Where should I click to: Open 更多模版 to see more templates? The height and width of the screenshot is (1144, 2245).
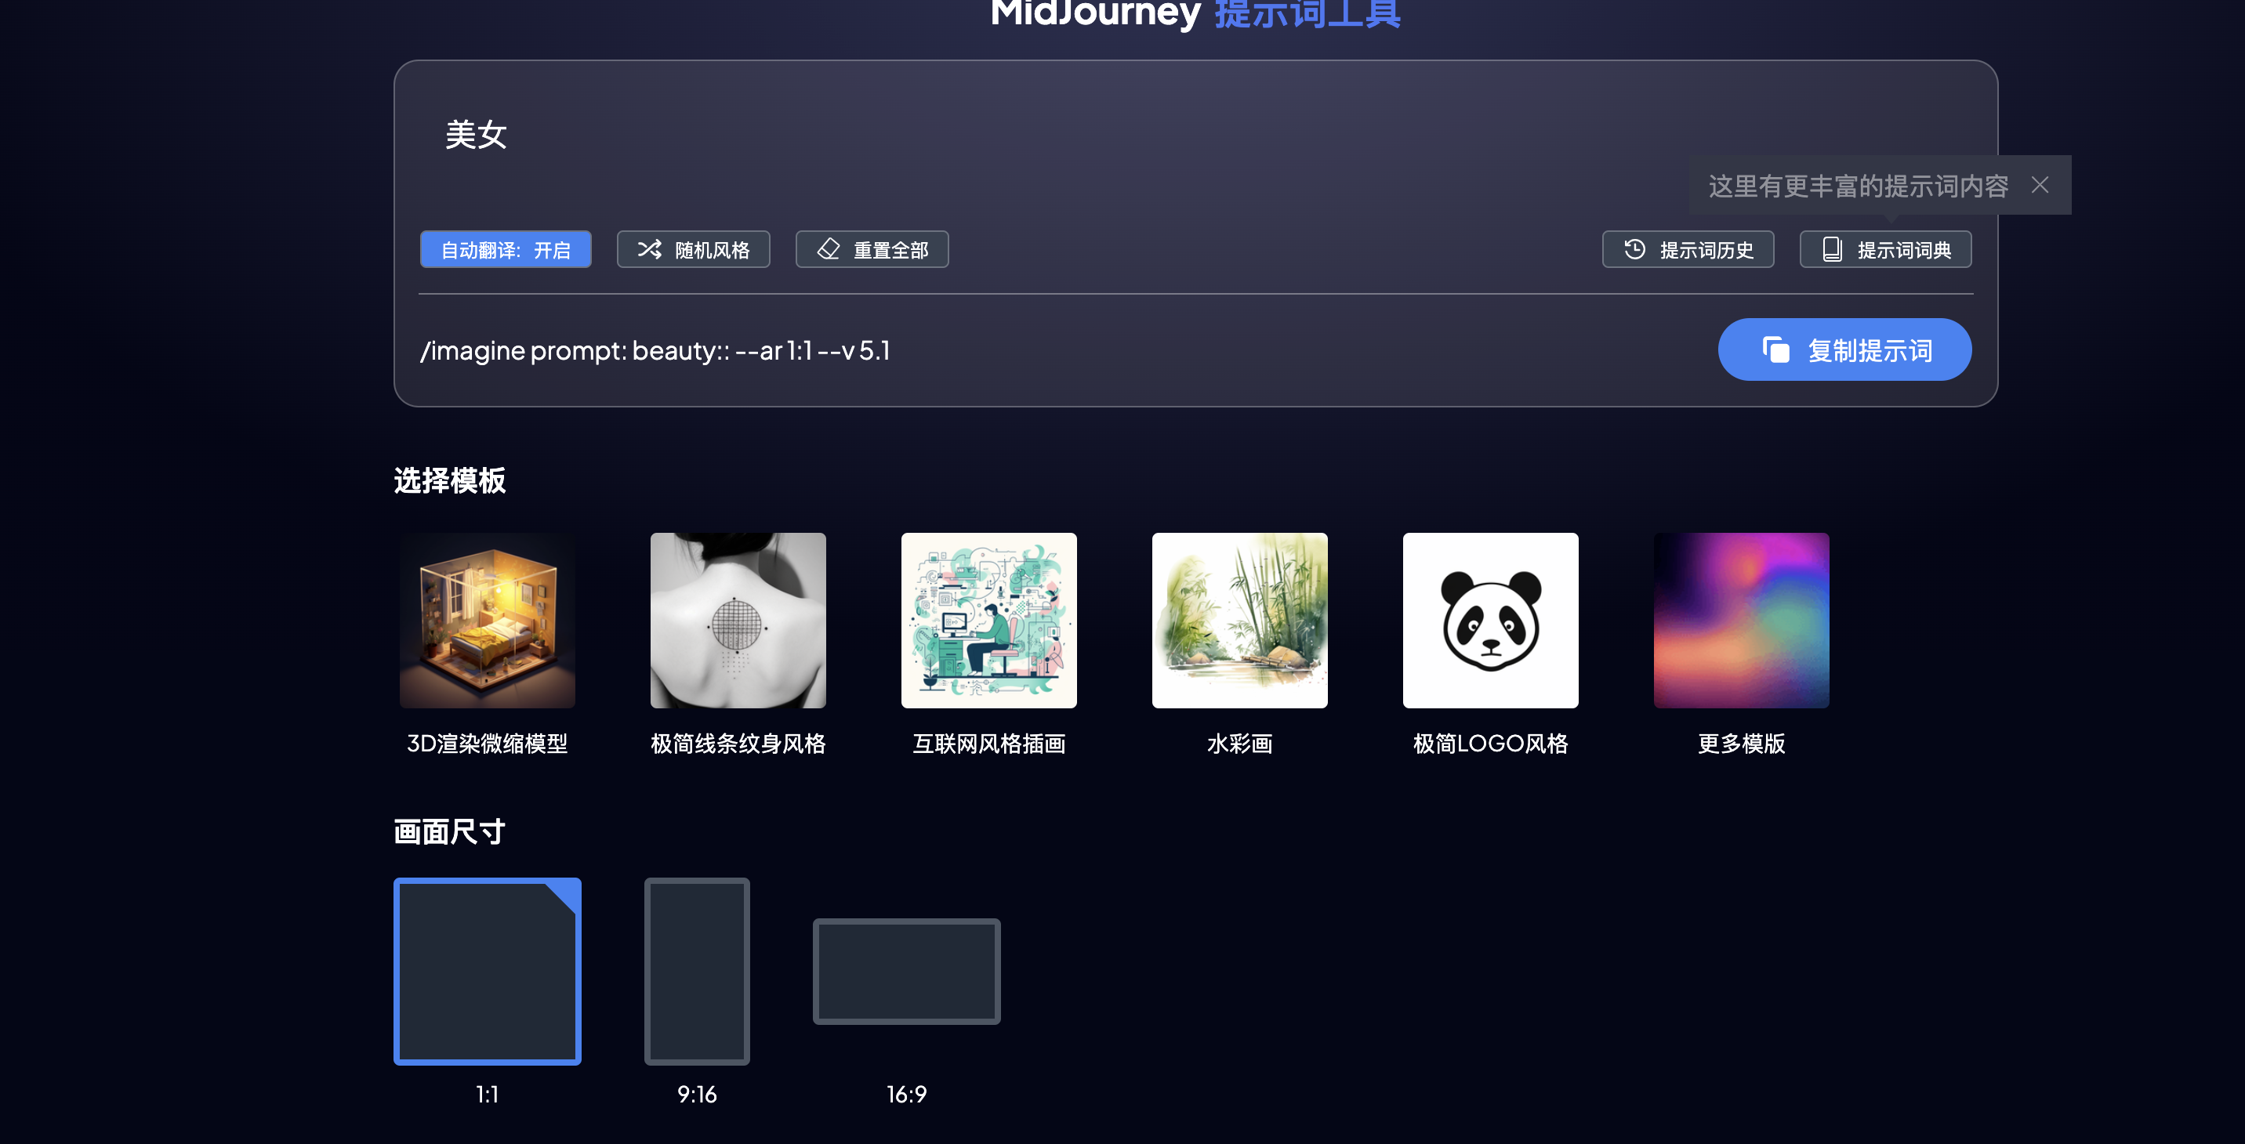pyautogui.click(x=1740, y=620)
